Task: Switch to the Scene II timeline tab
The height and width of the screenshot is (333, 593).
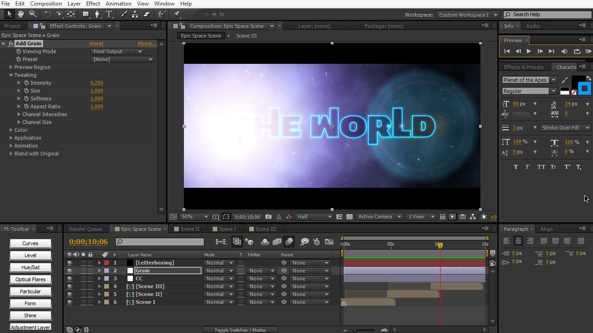Action: [x=189, y=229]
